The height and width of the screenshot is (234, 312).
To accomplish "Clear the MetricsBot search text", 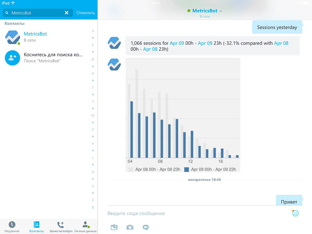I will [66, 13].
